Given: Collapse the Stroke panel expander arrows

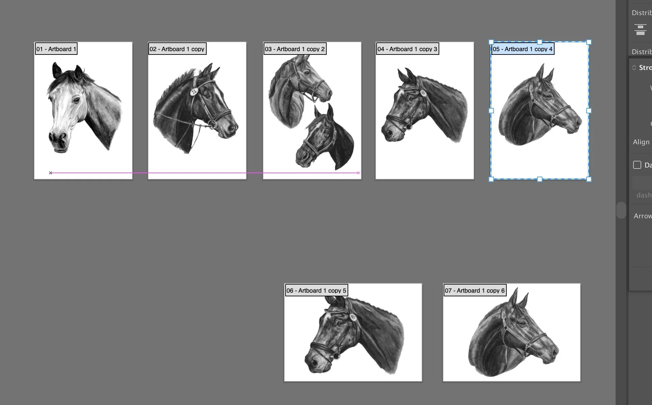Looking at the screenshot, I should (x=634, y=68).
